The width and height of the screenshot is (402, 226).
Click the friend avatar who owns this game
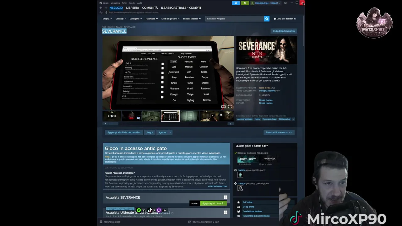(x=240, y=188)
